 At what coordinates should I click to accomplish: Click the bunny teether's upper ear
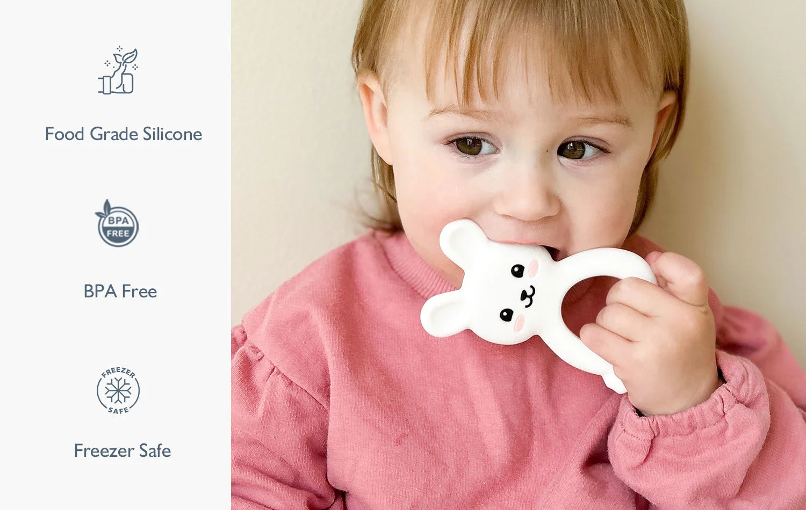point(462,239)
